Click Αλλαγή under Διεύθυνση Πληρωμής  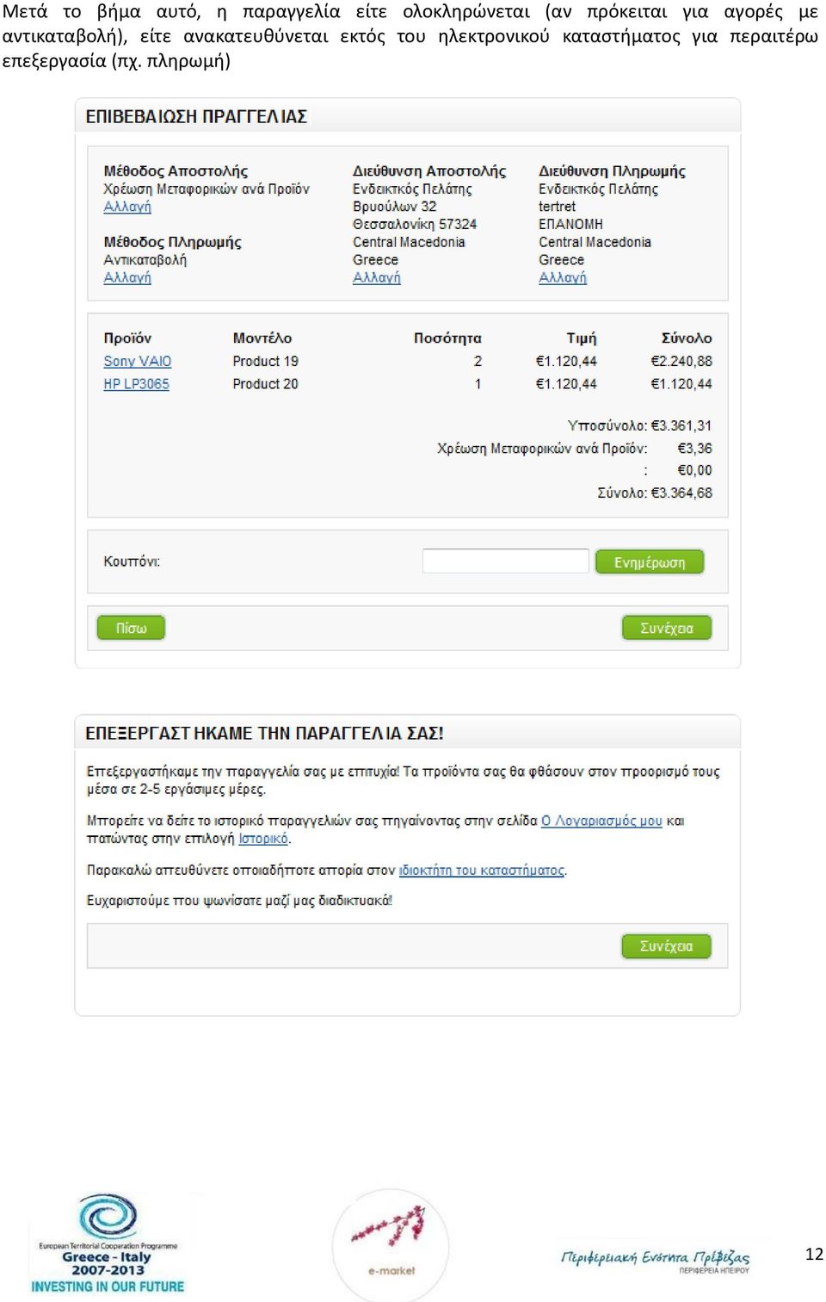click(x=562, y=277)
